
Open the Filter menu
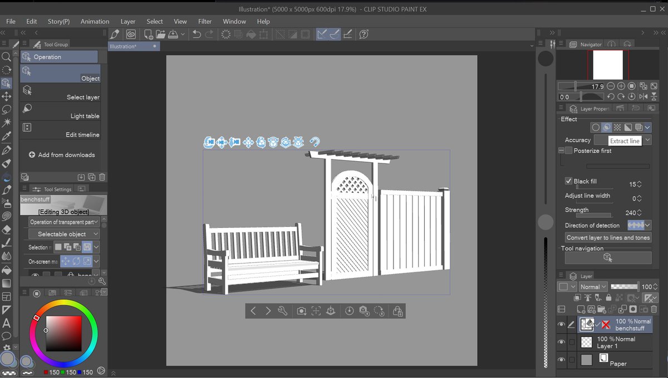pyautogui.click(x=205, y=21)
